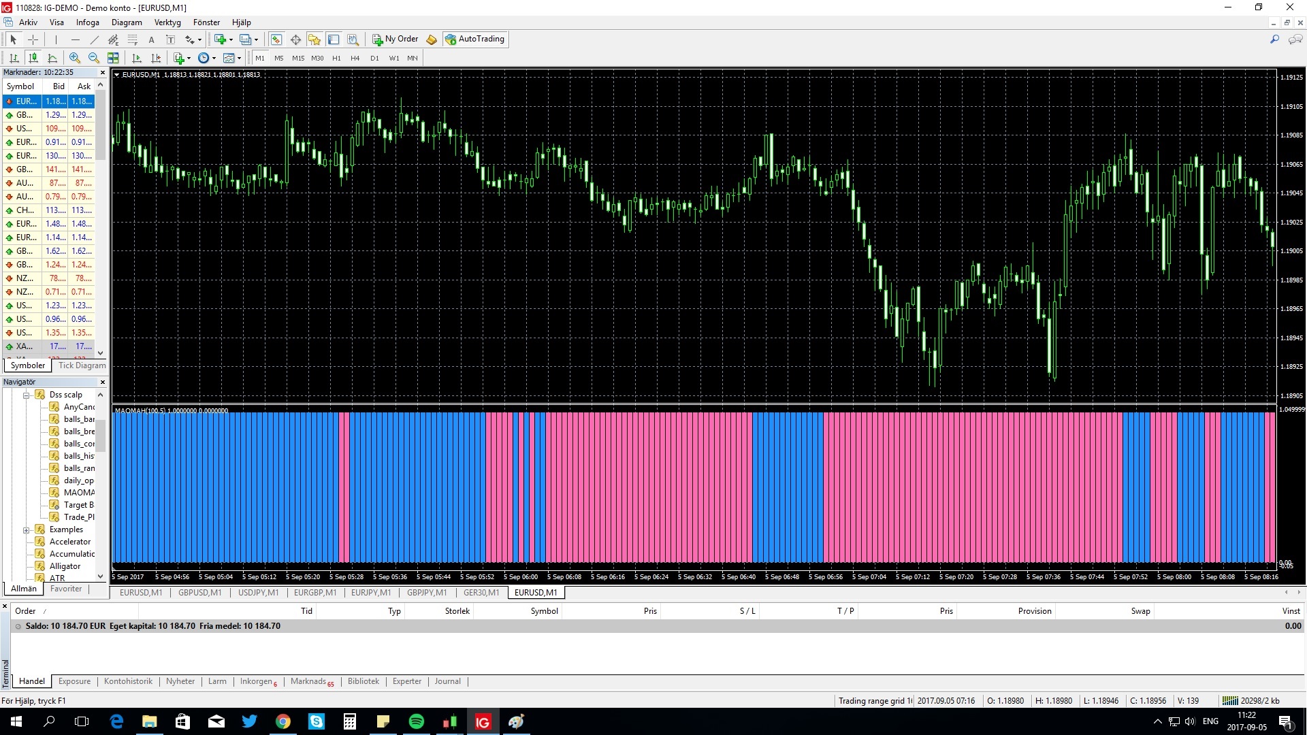Tile the chart windows

point(114,58)
